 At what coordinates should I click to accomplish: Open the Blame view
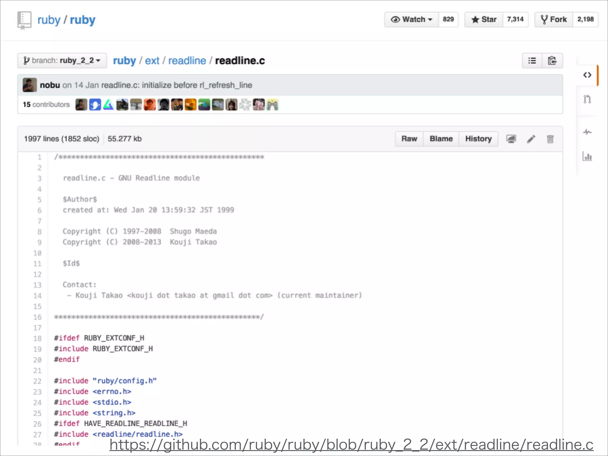pos(441,139)
